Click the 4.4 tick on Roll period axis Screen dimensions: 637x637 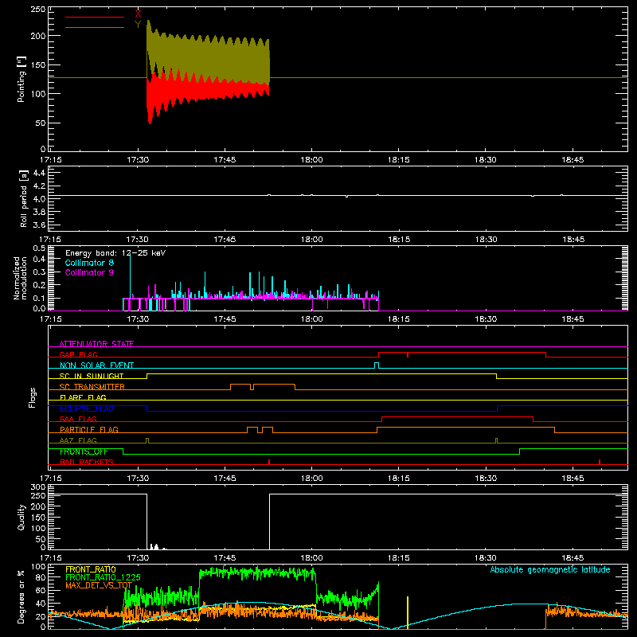point(39,173)
